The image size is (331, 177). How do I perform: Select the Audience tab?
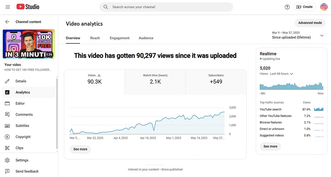[146, 38]
